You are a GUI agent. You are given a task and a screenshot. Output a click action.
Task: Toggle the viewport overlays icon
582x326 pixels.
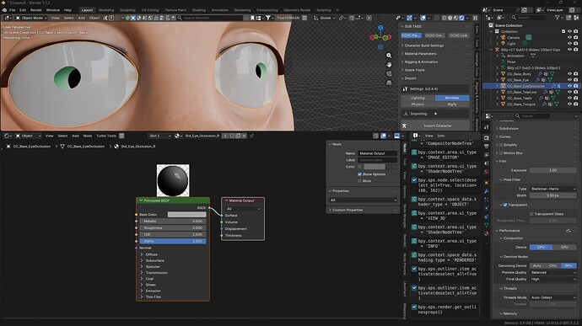pyautogui.click(x=423, y=18)
